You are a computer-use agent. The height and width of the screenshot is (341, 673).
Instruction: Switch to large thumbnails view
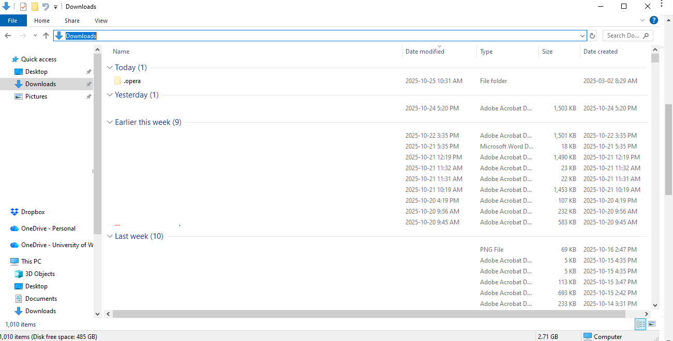[x=652, y=324]
